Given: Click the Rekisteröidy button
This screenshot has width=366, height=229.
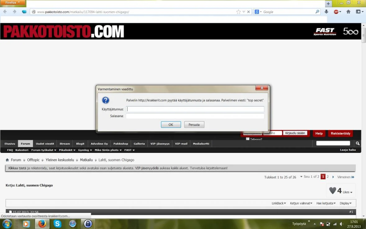Looking at the screenshot, I should click(x=340, y=133).
